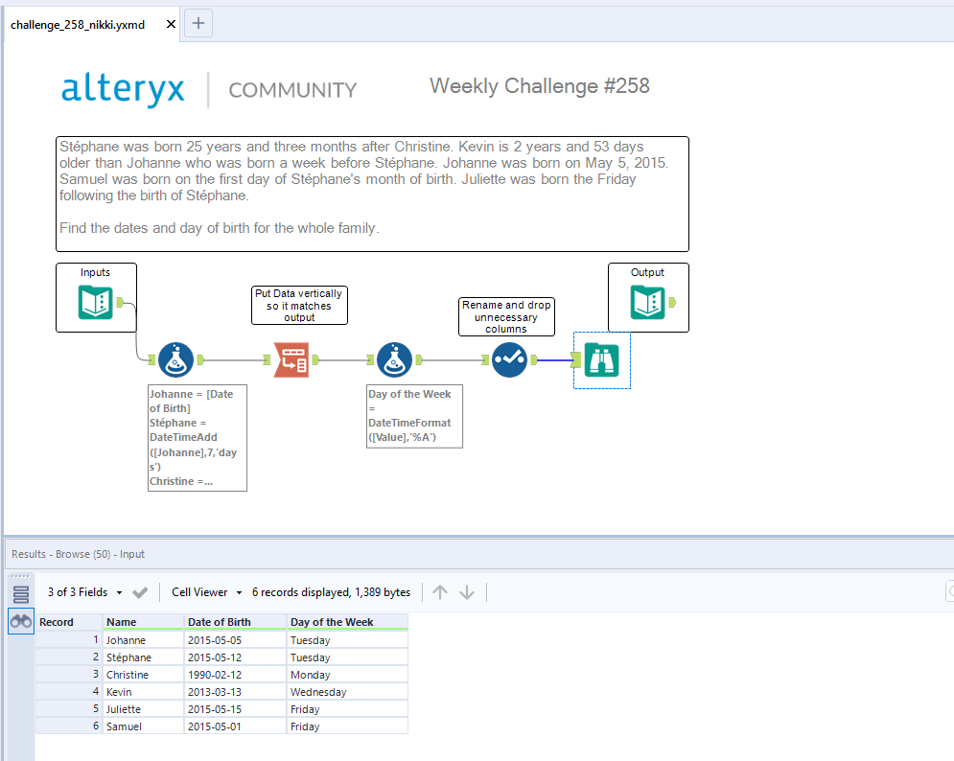Select the 'Put Data vertically' comment box
The image size is (954, 761).
tap(299, 306)
